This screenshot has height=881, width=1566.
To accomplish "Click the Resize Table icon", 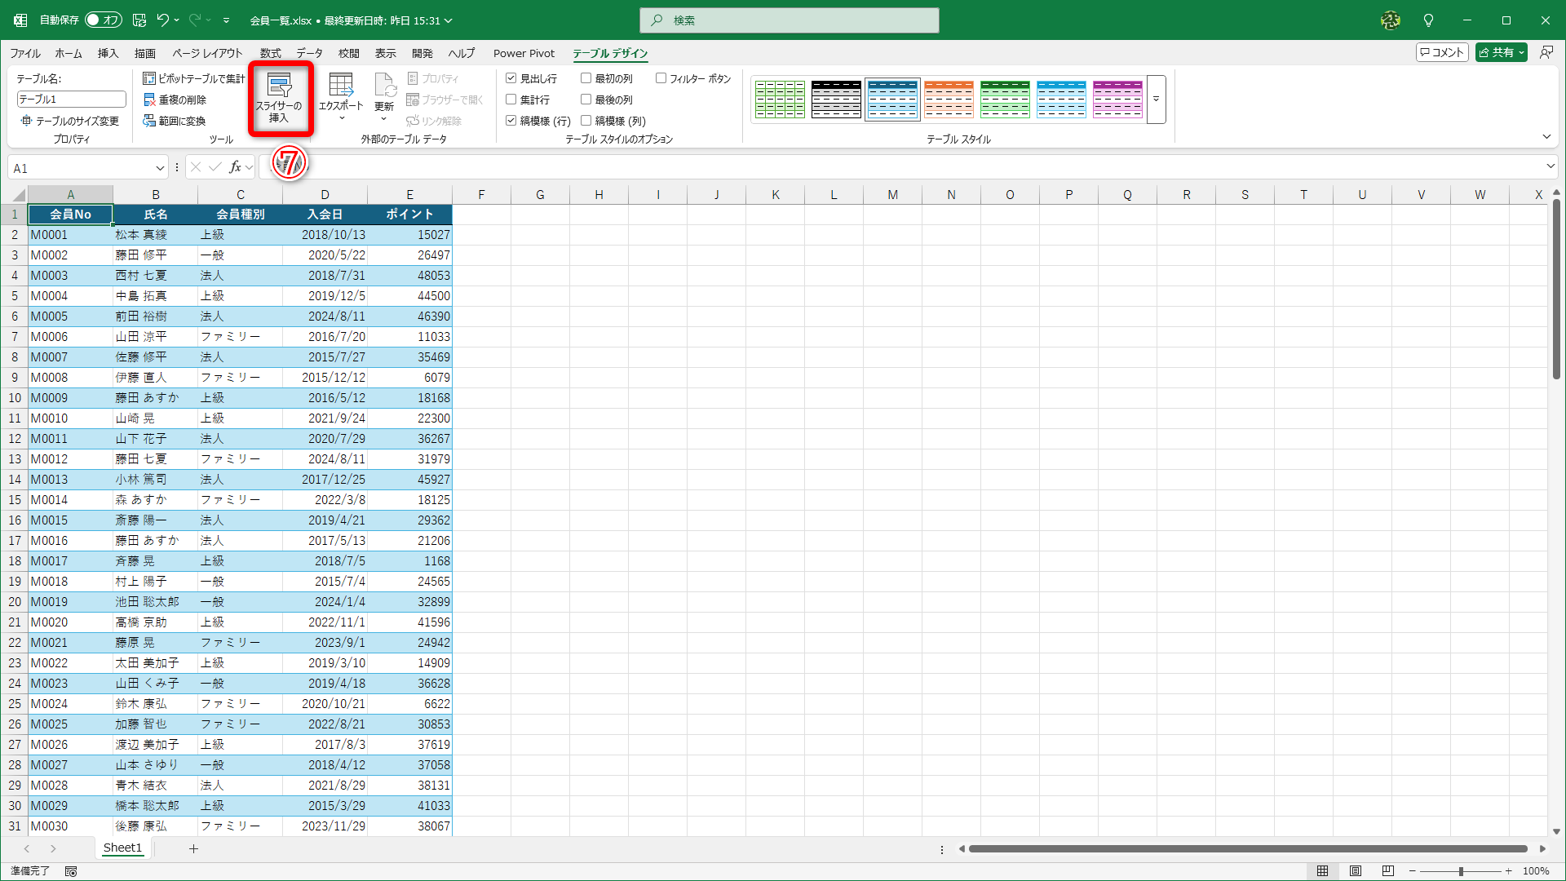I will pyautogui.click(x=26, y=121).
